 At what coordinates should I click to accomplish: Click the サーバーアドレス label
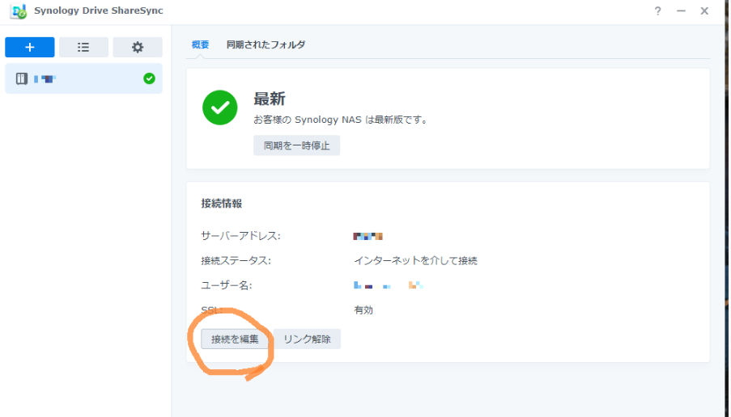click(240, 236)
